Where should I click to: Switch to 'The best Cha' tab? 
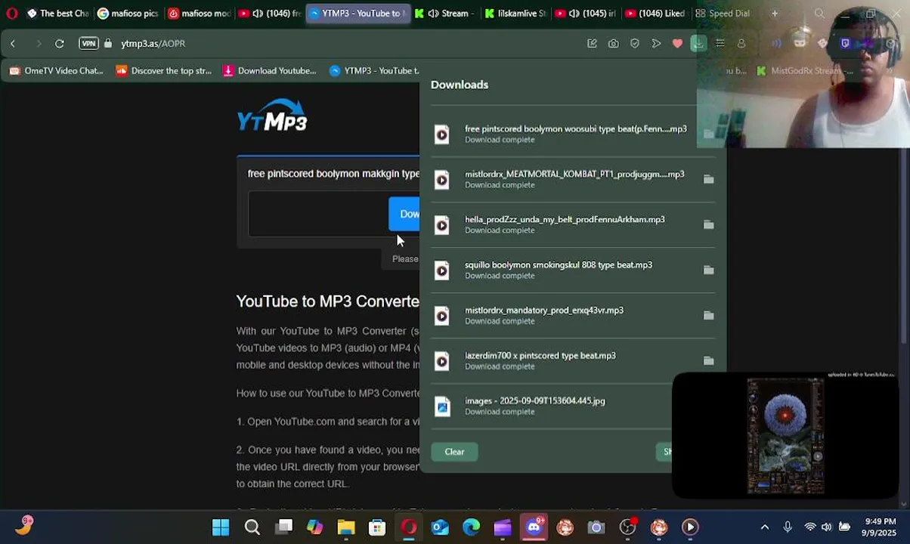click(57, 13)
